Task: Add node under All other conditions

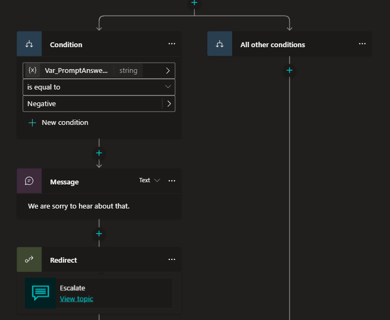Action: pos(289,70)
